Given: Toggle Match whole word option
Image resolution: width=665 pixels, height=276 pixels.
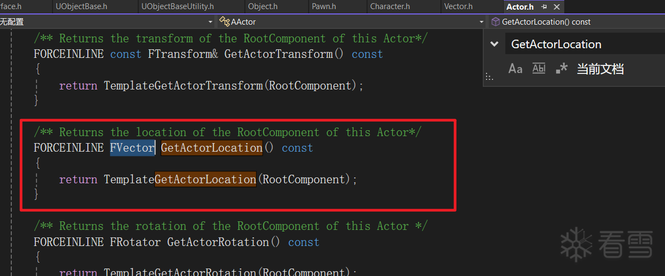Looking at the screenshot, I should pos(539,69).
